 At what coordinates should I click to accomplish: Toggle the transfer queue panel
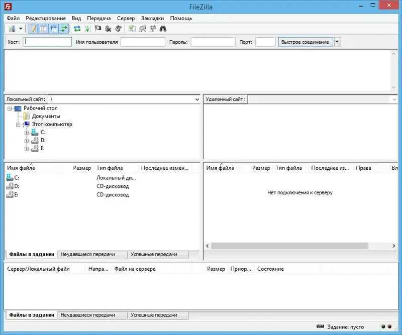[x=62, y=29]
